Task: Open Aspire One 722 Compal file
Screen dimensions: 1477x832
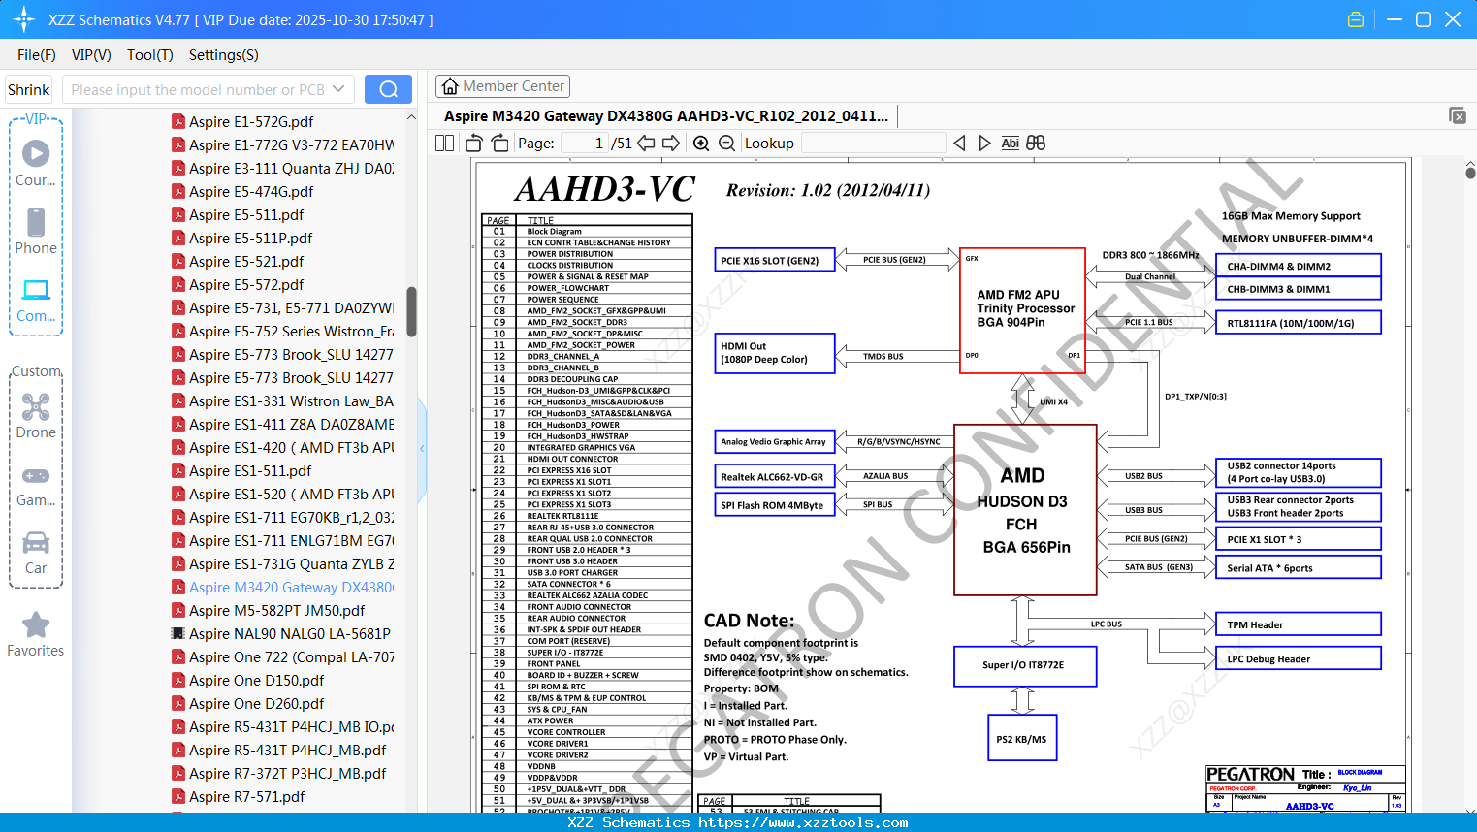Action: pyautogui.click(x=291, y=656)
